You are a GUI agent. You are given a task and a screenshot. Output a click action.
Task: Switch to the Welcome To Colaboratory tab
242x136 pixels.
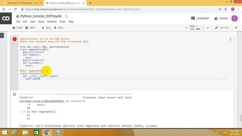[22, 3]
